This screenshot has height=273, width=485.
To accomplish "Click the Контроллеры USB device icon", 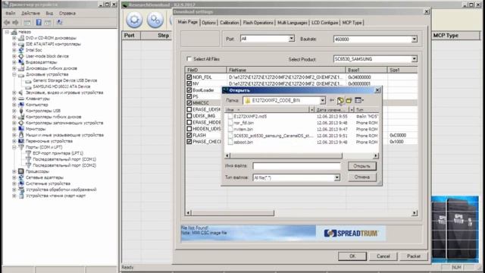I will 21,111.
